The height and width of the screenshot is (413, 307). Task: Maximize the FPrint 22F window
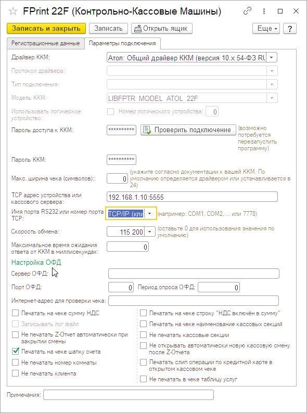pyautogui.click(x=280, y=11)
